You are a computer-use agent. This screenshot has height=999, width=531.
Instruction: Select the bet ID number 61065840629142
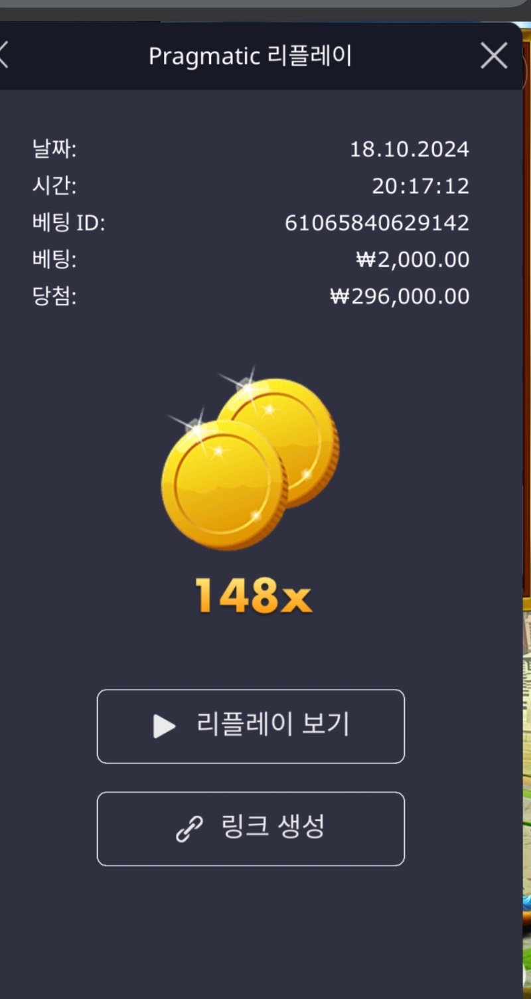coord(377,223)
